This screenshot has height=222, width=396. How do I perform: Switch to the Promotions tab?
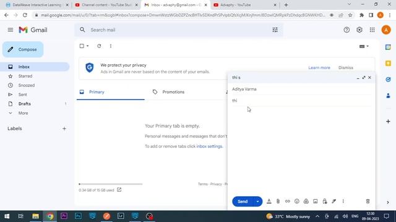[173, 92]
